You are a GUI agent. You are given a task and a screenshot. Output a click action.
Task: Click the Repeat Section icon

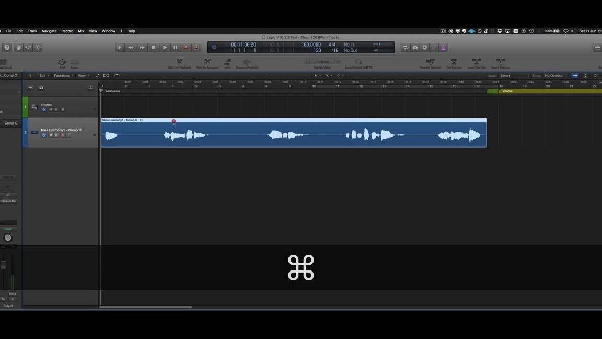click(x=431, y=62)
